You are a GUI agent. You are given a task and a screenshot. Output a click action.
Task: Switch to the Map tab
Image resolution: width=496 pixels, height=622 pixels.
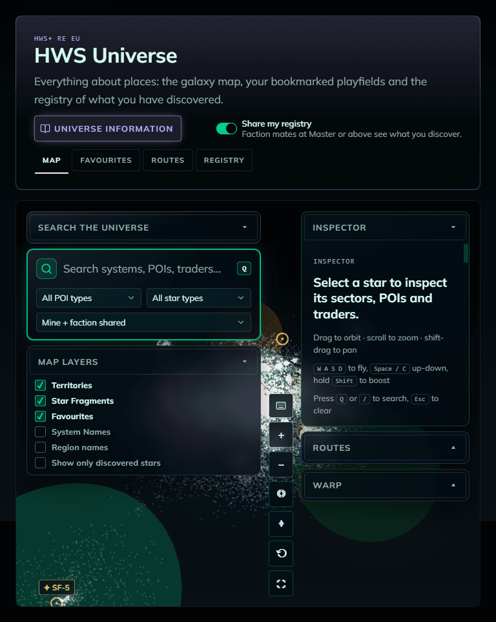click(52, 160)
